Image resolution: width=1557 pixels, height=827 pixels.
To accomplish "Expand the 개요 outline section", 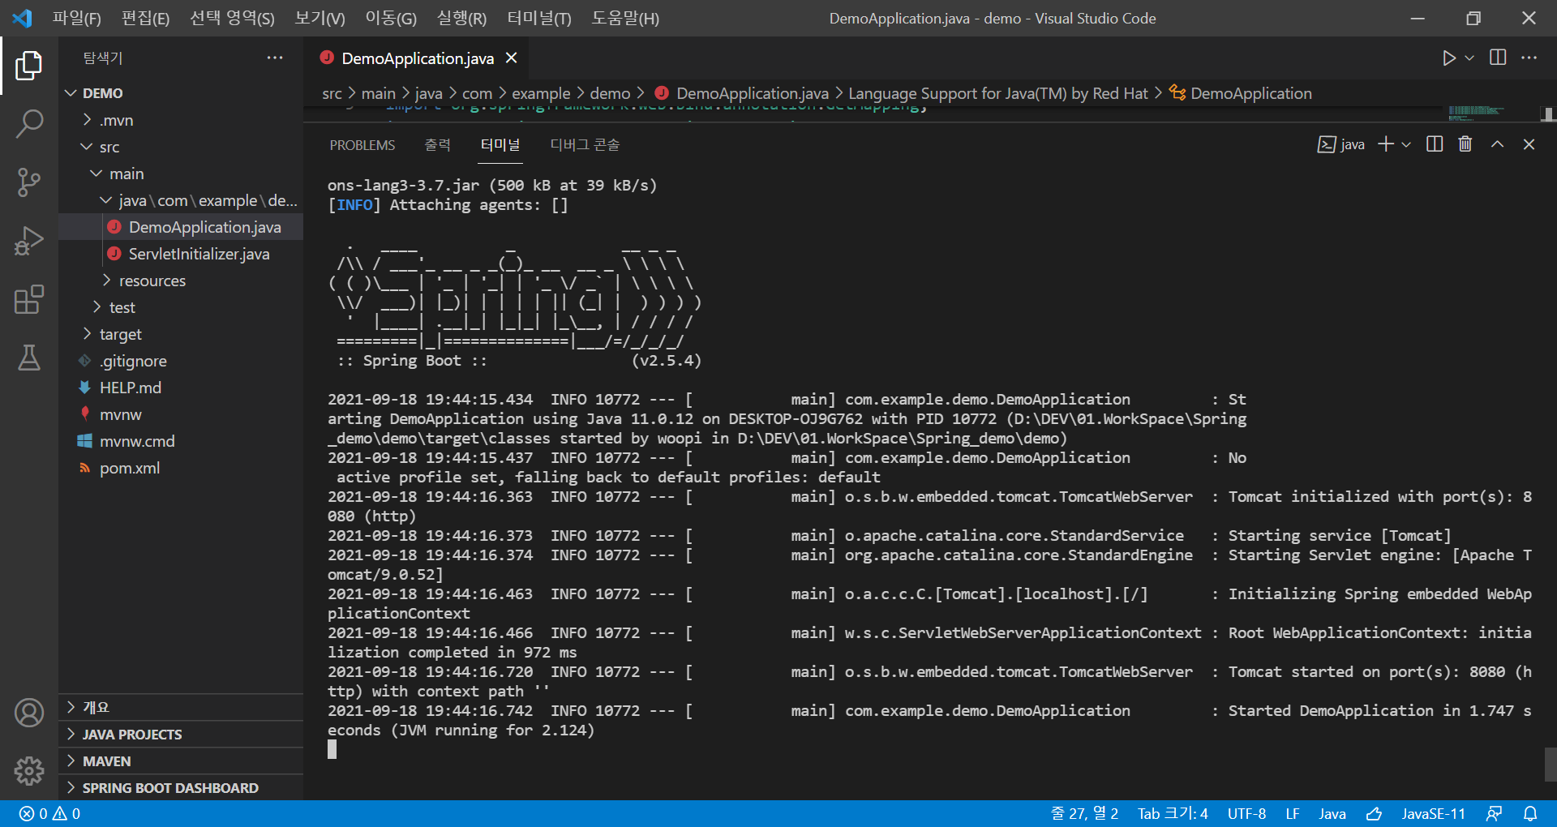I will point(181,707).
